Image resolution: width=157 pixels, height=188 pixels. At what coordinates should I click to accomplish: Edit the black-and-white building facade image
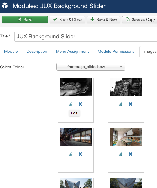[x=120, y=104]
